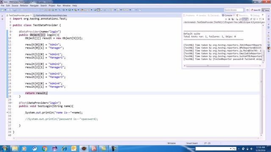The width and height of the screenshot is (271, 152).
Task: Open Windows Explorer from the taskbar
Action: click(14, 149)
